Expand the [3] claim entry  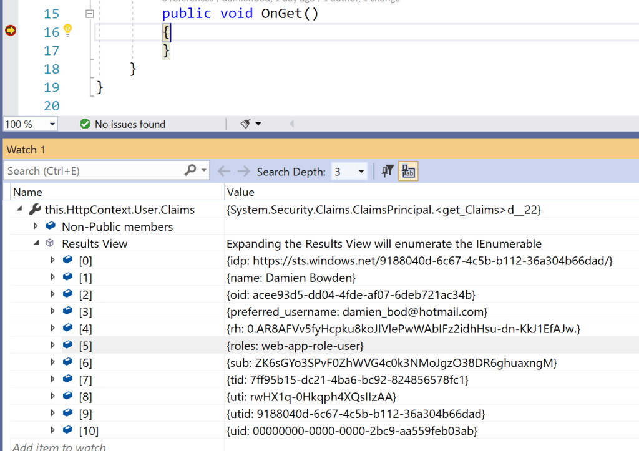[x=52, y=311]
